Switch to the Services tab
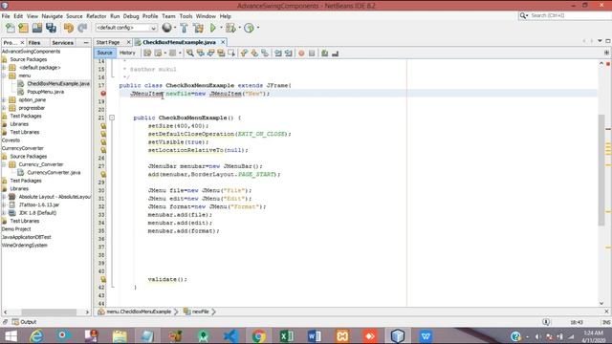This screenshot has height=344, width=612. 62,42
